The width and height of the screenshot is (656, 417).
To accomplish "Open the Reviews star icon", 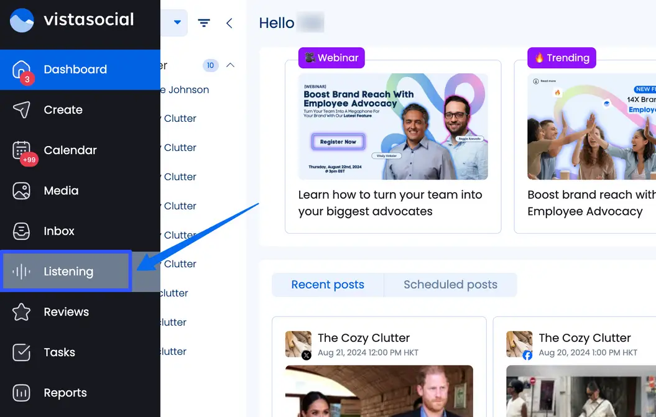I will (22, 312).
